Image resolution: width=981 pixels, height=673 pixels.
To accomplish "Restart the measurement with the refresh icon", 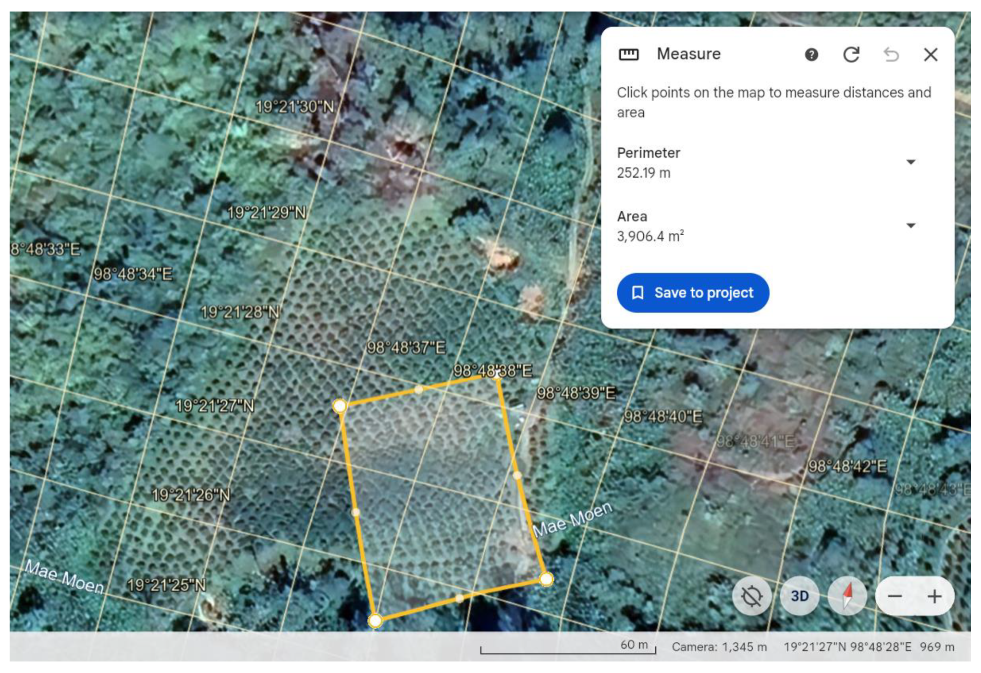I will [x=851, y=55].
